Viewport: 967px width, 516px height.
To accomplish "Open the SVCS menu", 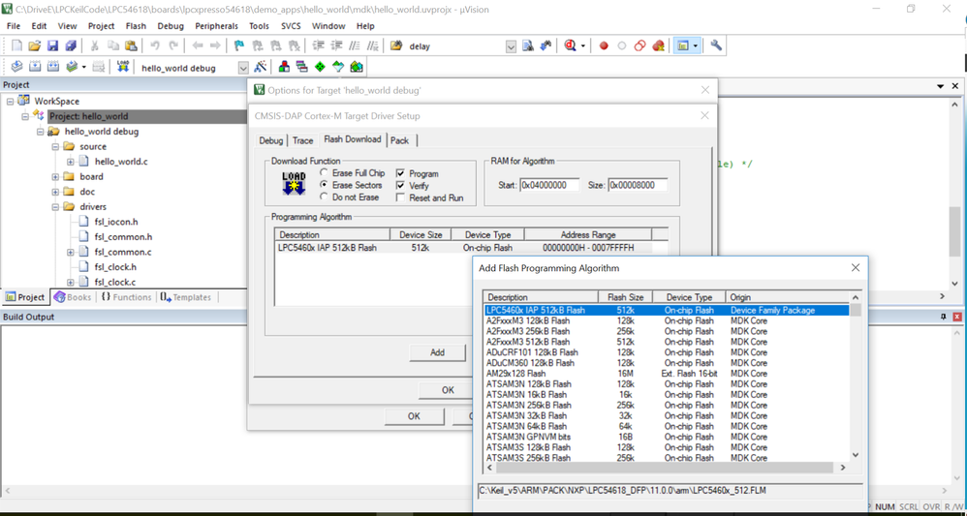I will pyautogui.click(x=291, y=26).
